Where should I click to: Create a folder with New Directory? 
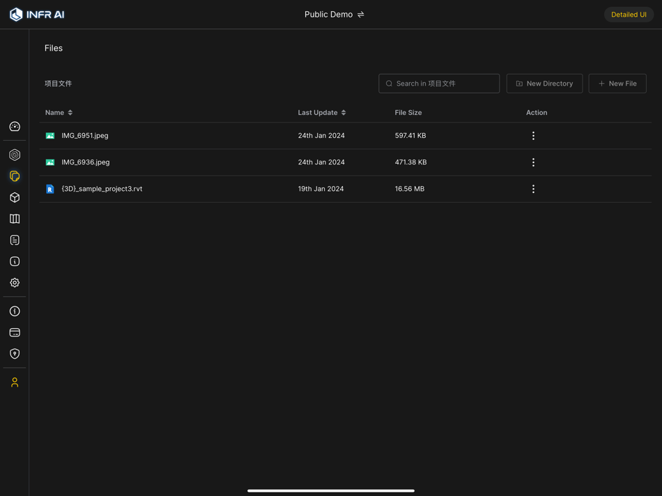(x=544, y=83)
